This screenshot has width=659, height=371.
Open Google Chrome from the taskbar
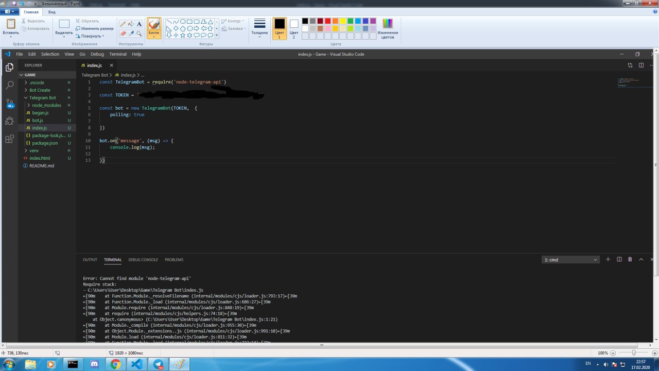[115, 364]
